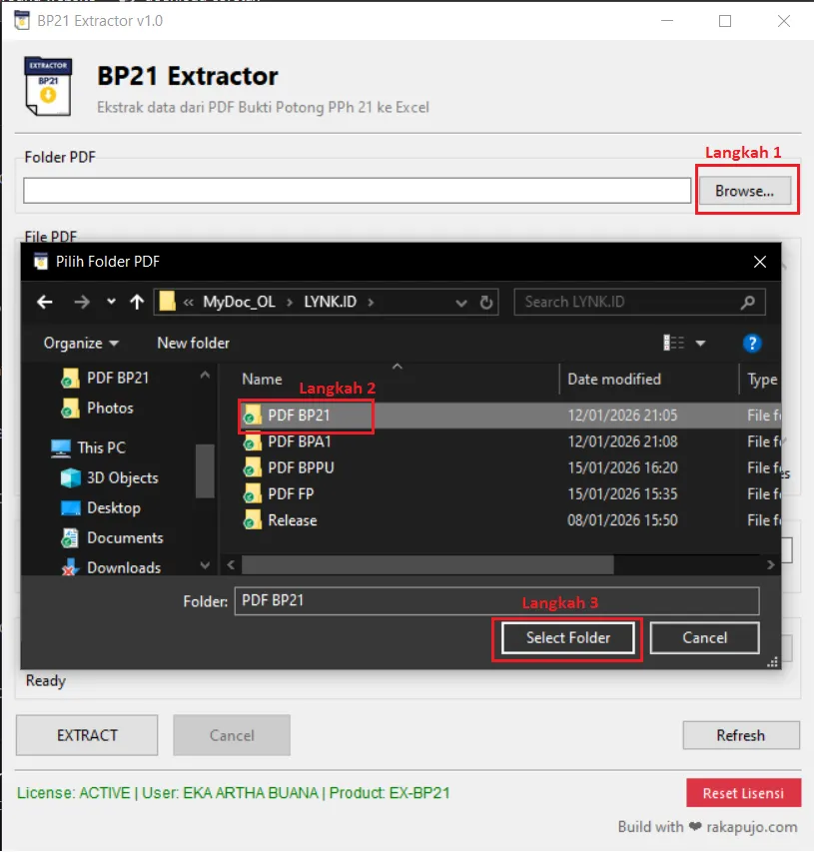Click the Search LYNK.ID field
The width and height of the screenshot is (814, 852).
tap(629, 302)
